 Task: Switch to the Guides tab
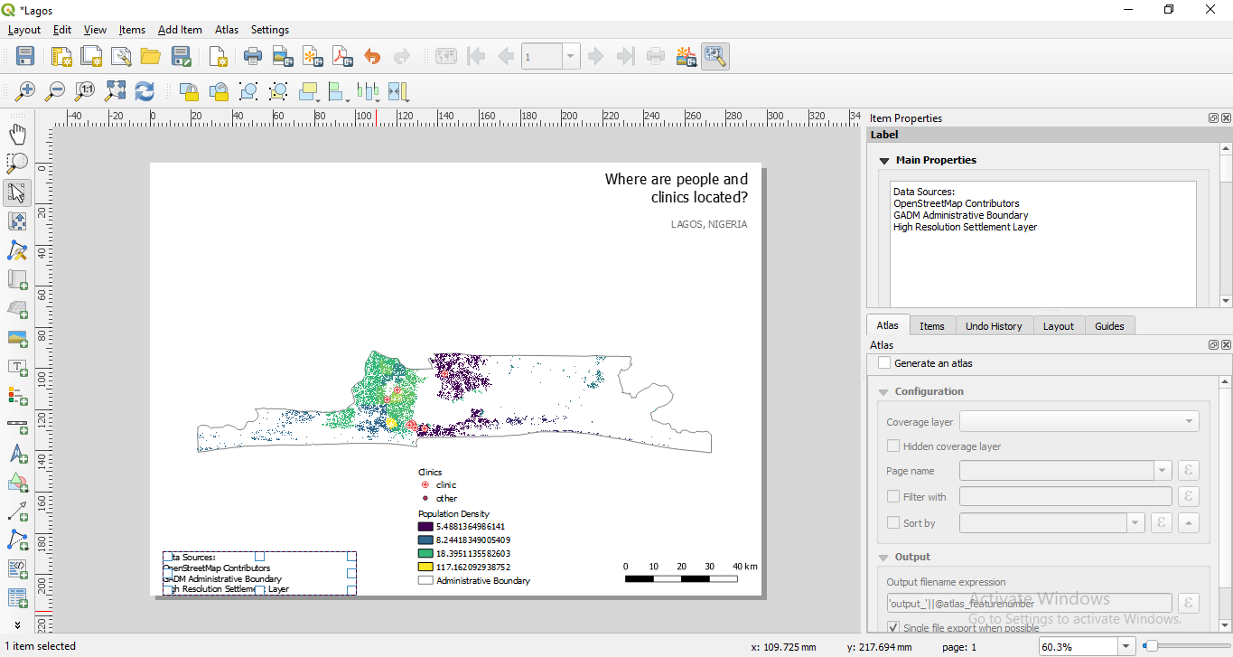click(x=1109, y=326)
